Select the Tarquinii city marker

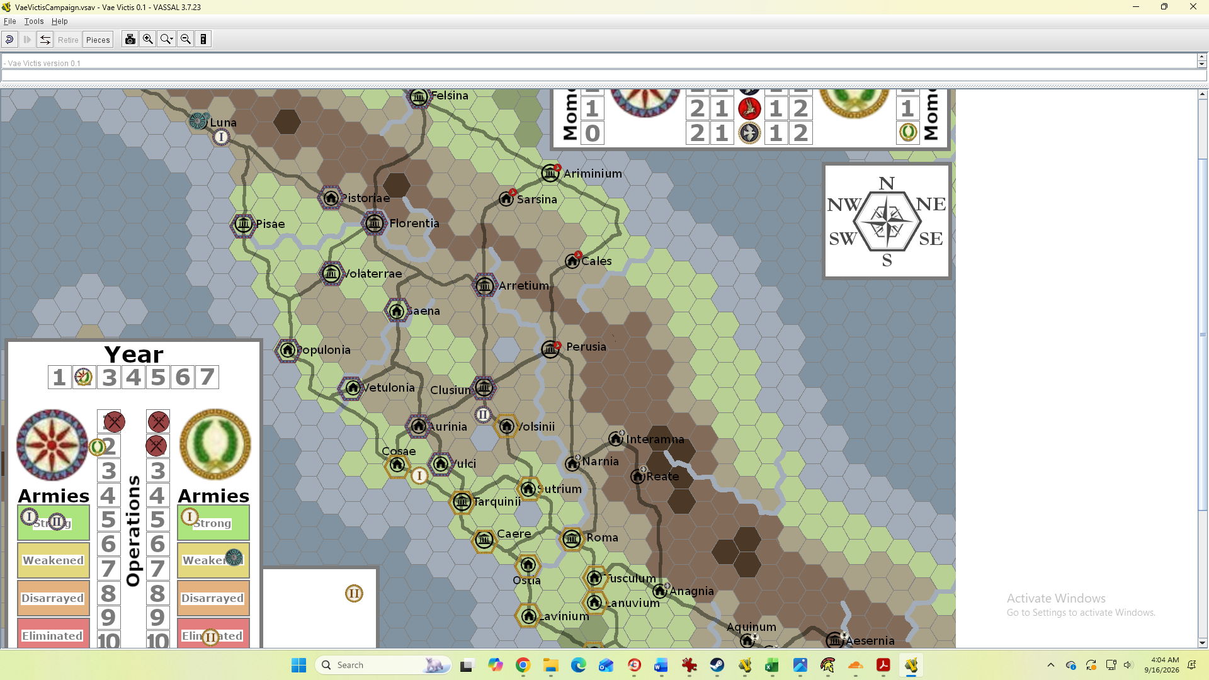click(x=462, y=502)
